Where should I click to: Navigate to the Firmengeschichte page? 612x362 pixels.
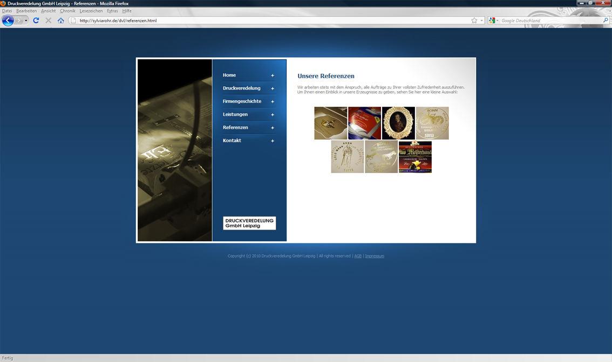(x=242, y=101)
